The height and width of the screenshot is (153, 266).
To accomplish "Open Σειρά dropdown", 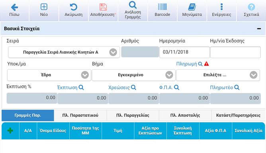I will 64,52.
